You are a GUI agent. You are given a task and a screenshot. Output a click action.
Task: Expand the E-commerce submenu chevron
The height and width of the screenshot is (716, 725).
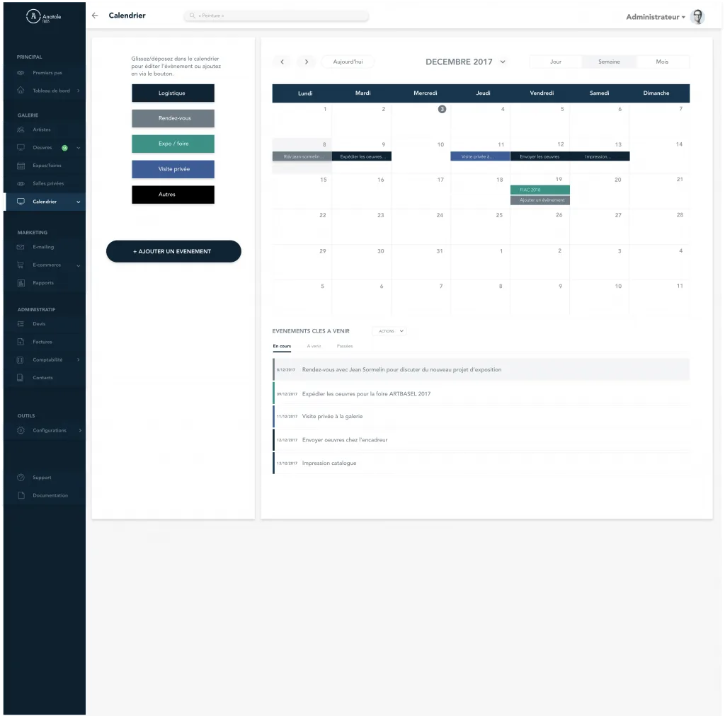click(x=78, y=265)
